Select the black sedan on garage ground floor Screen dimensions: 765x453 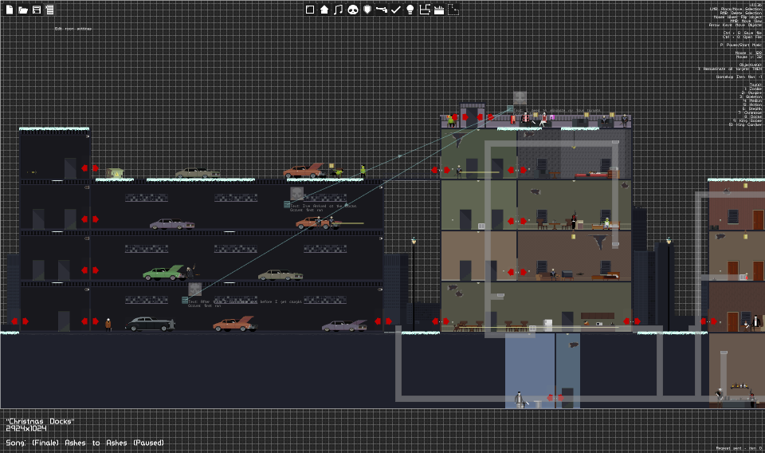[x=150, y=324]
